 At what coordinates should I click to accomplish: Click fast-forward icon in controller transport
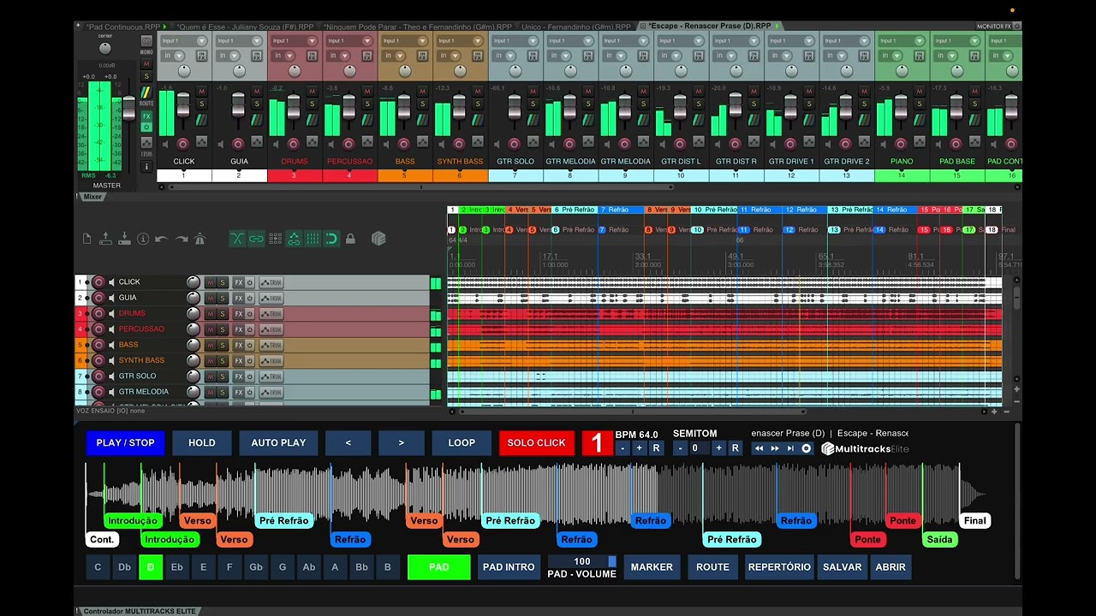click(775, 448)
